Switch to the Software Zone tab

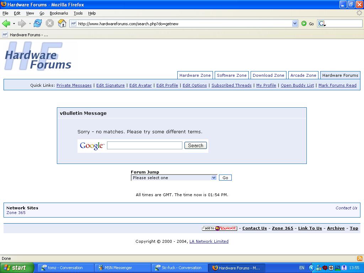coord(232,75)
